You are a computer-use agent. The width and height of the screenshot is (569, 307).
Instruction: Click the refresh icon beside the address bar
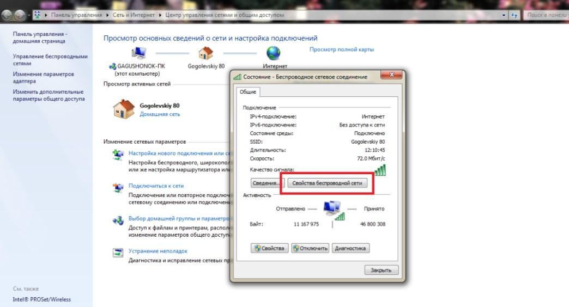514,15
